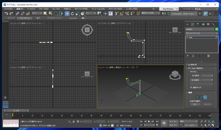
Task: Toggle the オート キー button
Action: click(x=173, y=121)
